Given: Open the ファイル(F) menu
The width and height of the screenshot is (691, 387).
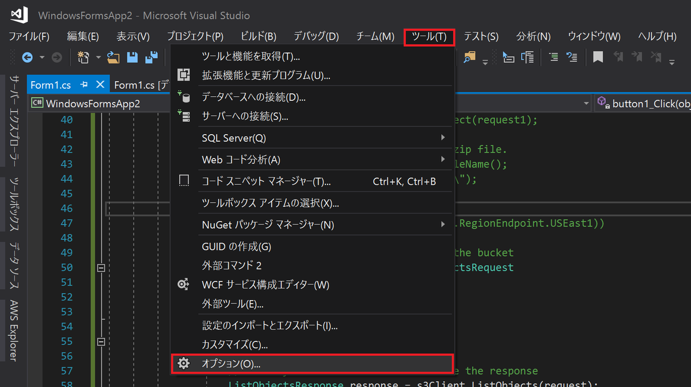Looking at the screenshot, I should point(29,36).
